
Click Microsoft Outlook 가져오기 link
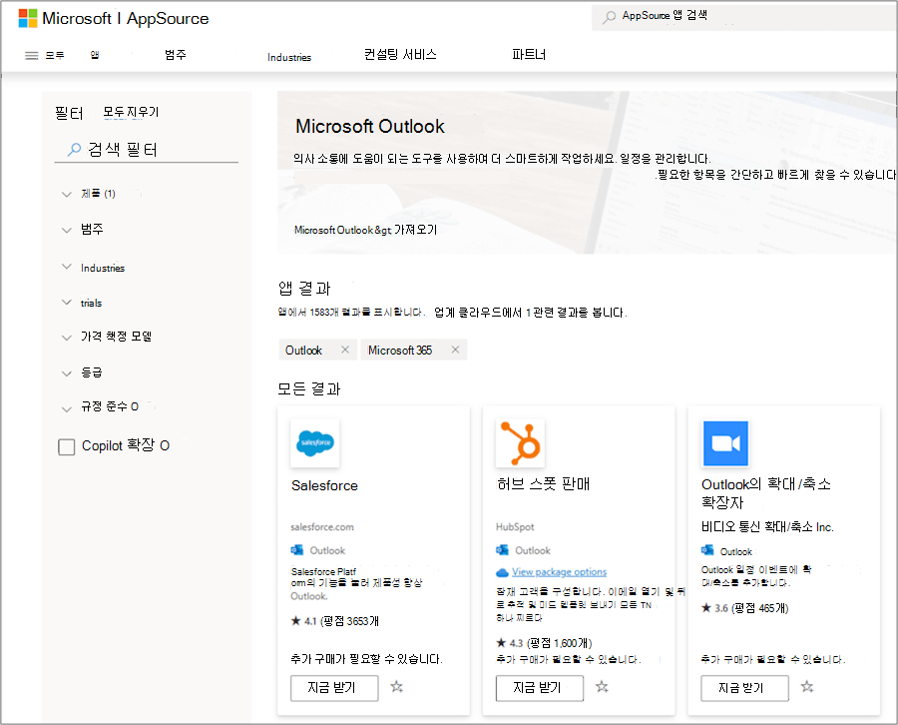click(365, 230)
